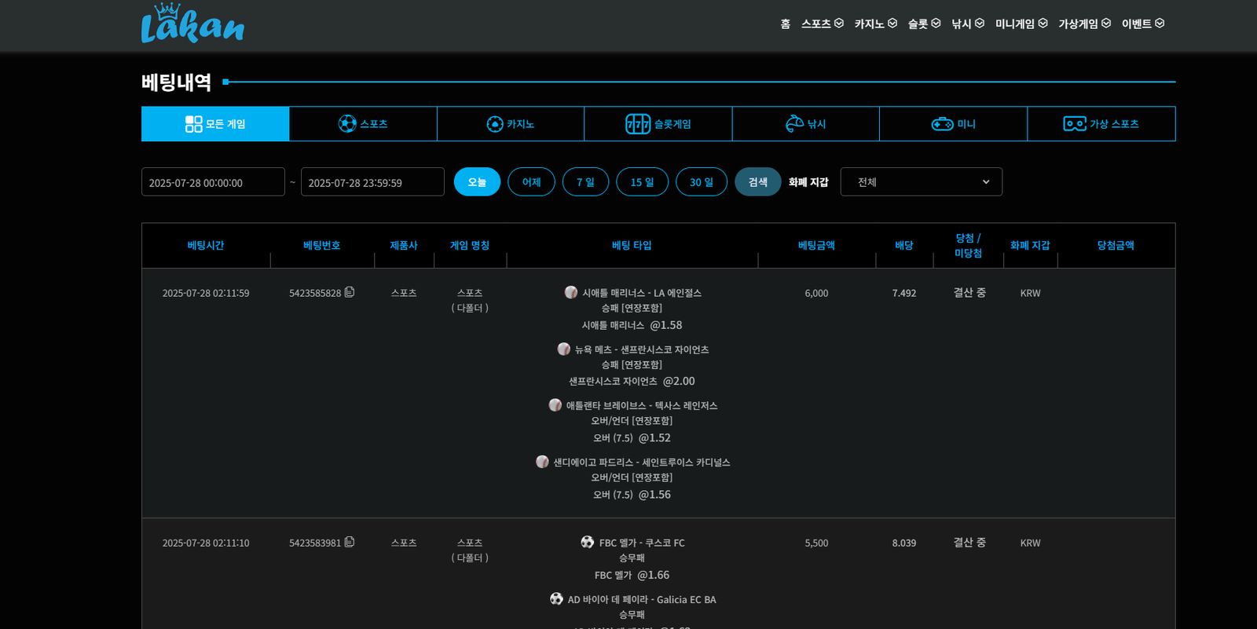Click the start date input field

tap(213, 182)
